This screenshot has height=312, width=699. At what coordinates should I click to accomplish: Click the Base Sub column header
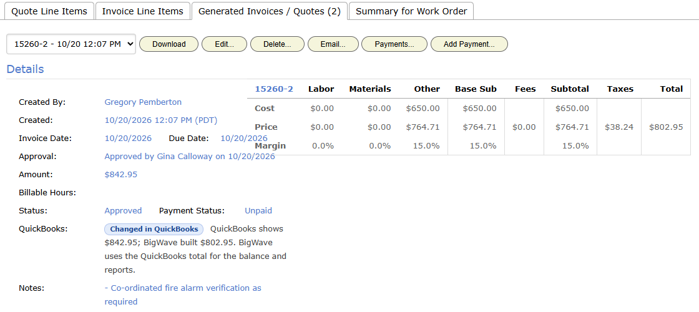(x=476, y=89)
